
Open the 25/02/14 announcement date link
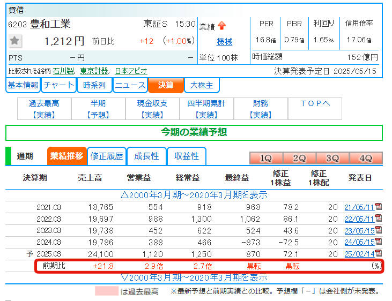[359, 253]
